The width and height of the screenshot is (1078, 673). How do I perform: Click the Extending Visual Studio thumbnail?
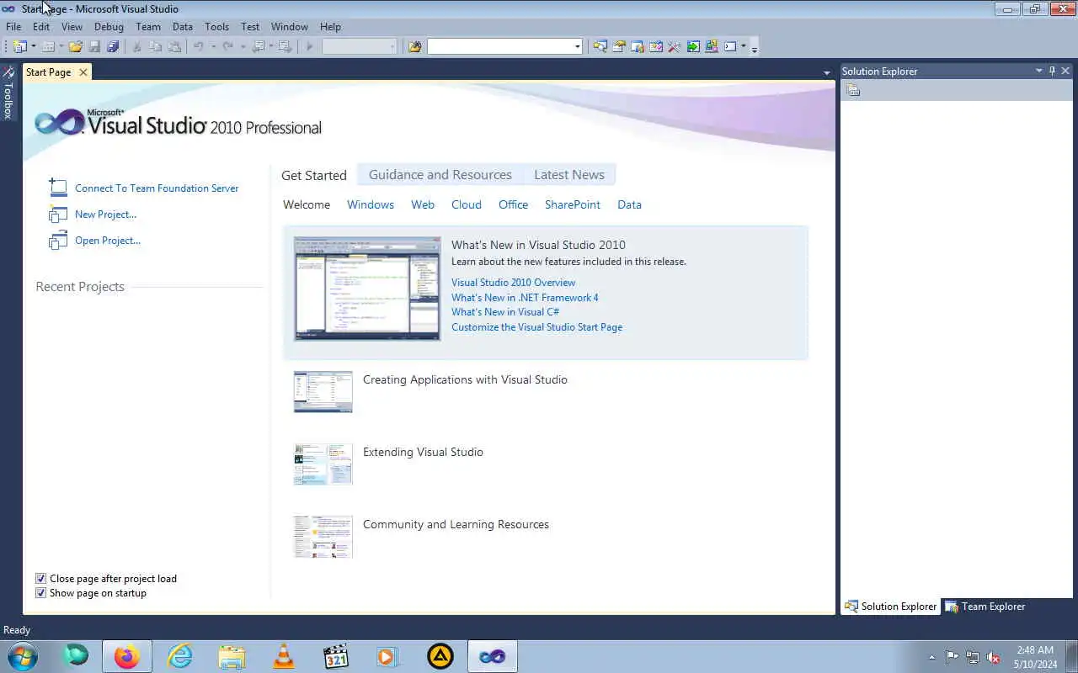pos(323,464)
